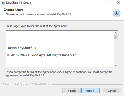Click the blank area at top of agreement box
Screen dimensions: 124x96
coord(60,38)
